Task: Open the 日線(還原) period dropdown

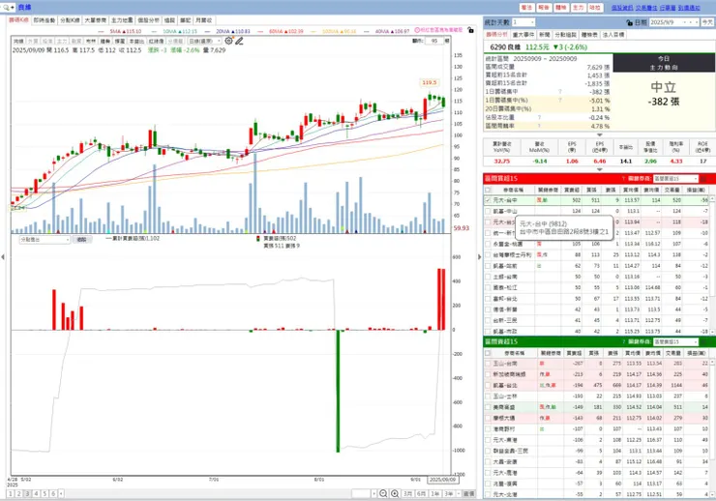Action: (x=205, y=42)
